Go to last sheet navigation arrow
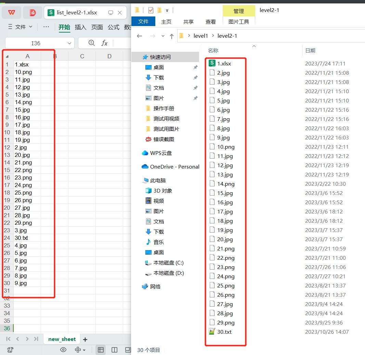 (36, 339)
